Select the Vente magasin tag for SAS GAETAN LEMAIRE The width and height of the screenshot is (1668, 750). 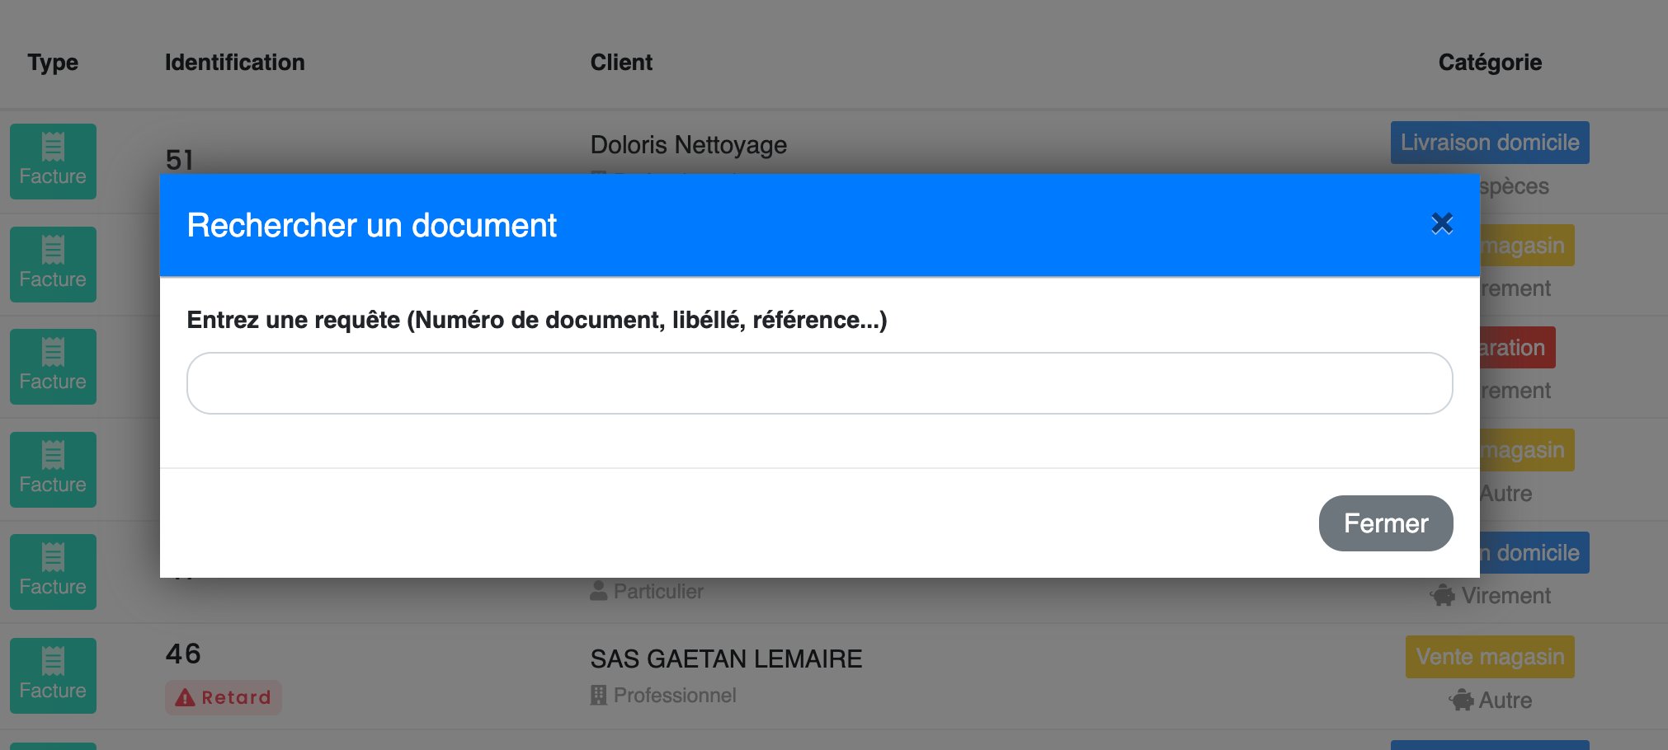click(1490, 657)
